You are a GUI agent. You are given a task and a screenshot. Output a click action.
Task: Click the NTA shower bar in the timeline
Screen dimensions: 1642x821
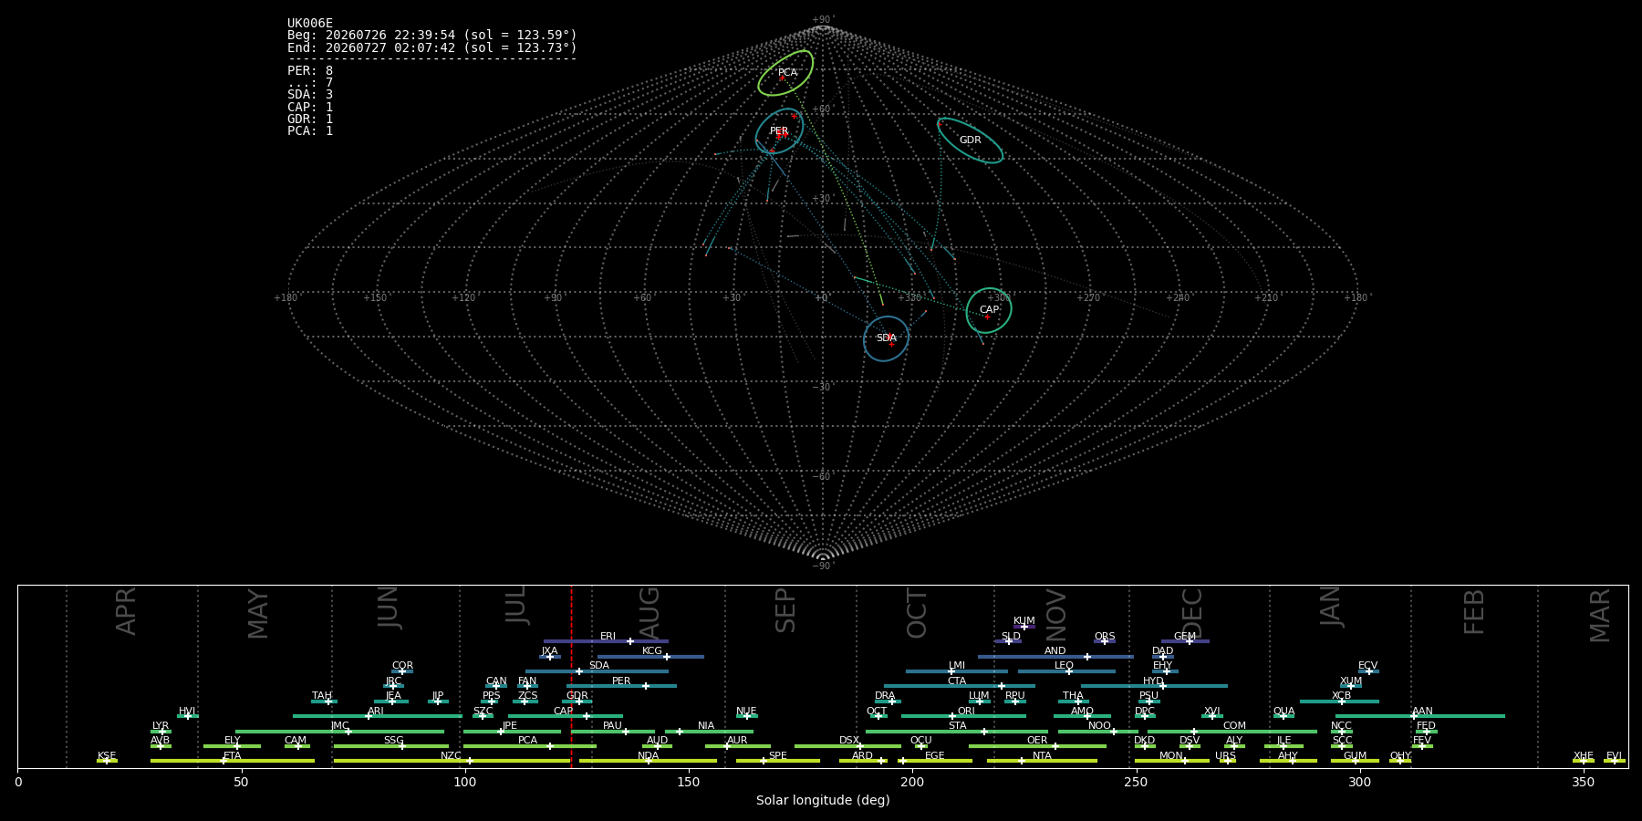[1042, 761]
